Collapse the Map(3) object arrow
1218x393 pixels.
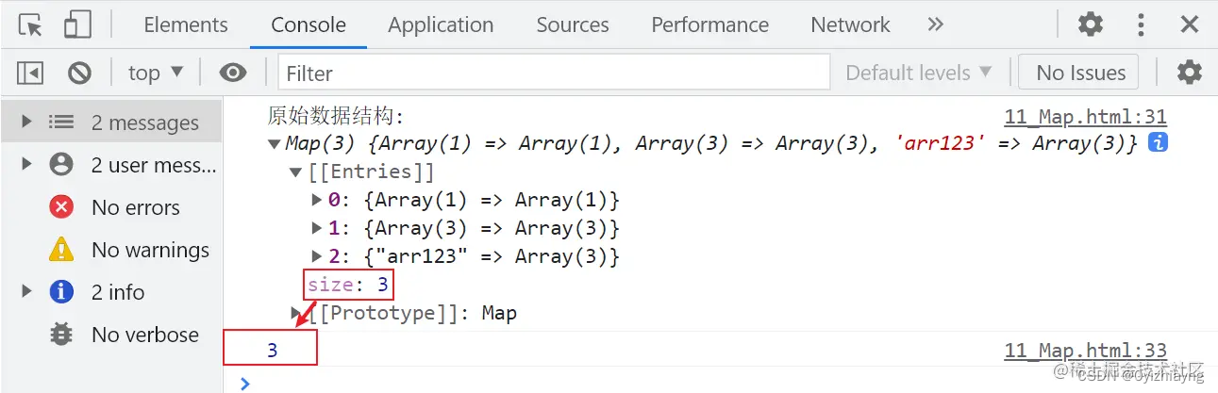tap(275, 144)
